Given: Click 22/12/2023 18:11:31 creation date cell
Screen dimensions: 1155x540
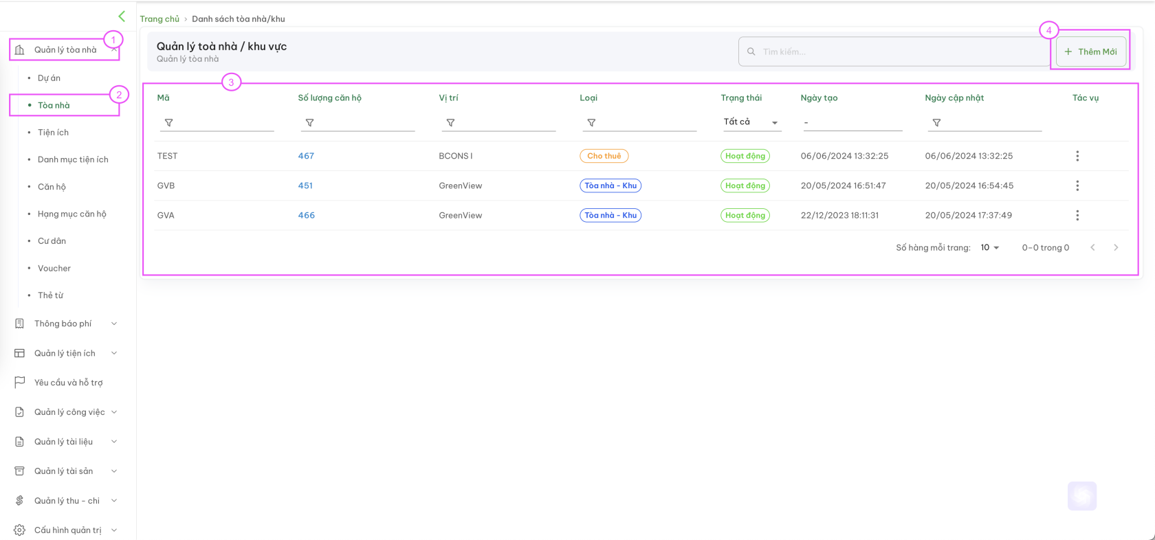Looking at the screenshot, I should tap(839, 215).
